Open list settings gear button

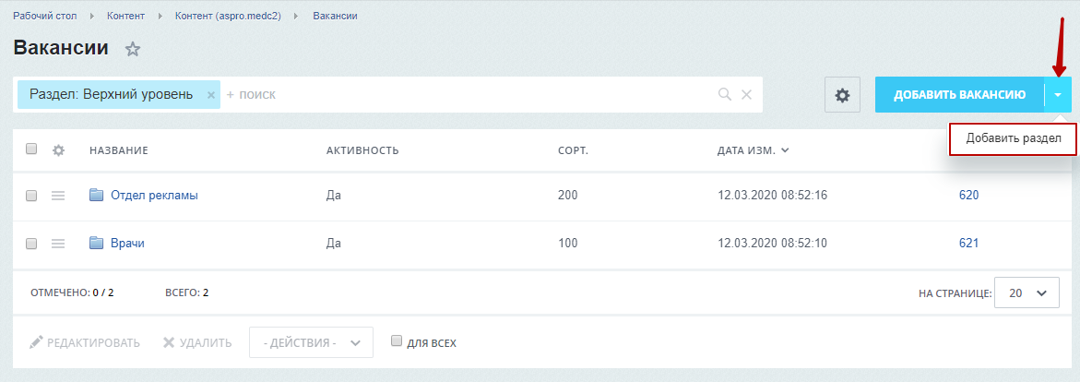point(842,95)
